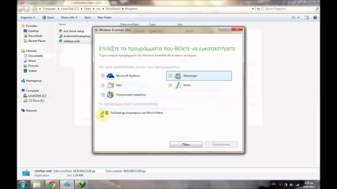Open the address bar history dropdown
Image resolution: width=337 pixels, height=189 pixels.
[253, 9]
